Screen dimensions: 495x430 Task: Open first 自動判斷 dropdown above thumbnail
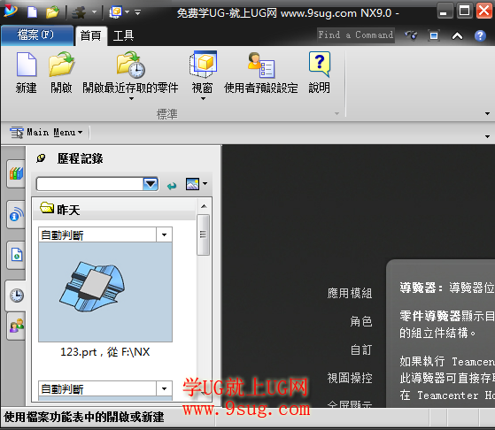pos(164,234)
